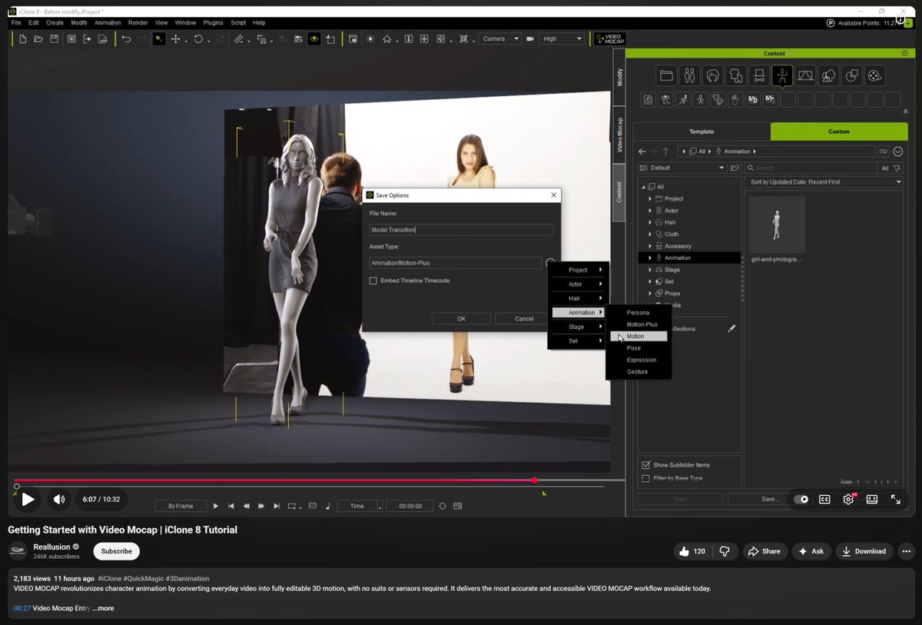Click the red video progress bar scrubber
Image resolution: width=922 pixels, height=625 pixels.
tap(534, 480)
